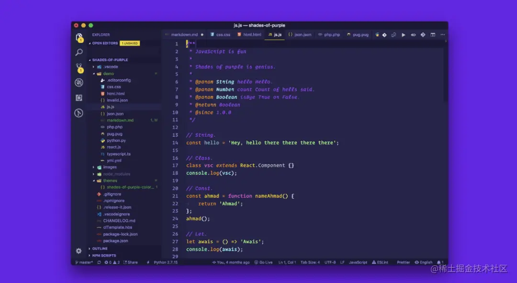Click the Run play icon in editor toolbar
Screen dimensions: 517x283
403,35
